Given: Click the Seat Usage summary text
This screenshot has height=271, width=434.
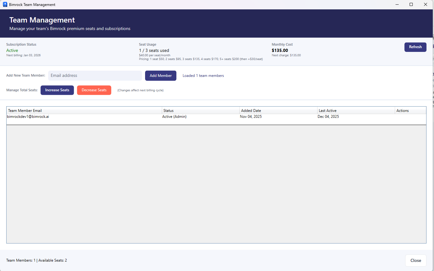Looking at the screenshot, I should 154,50.
